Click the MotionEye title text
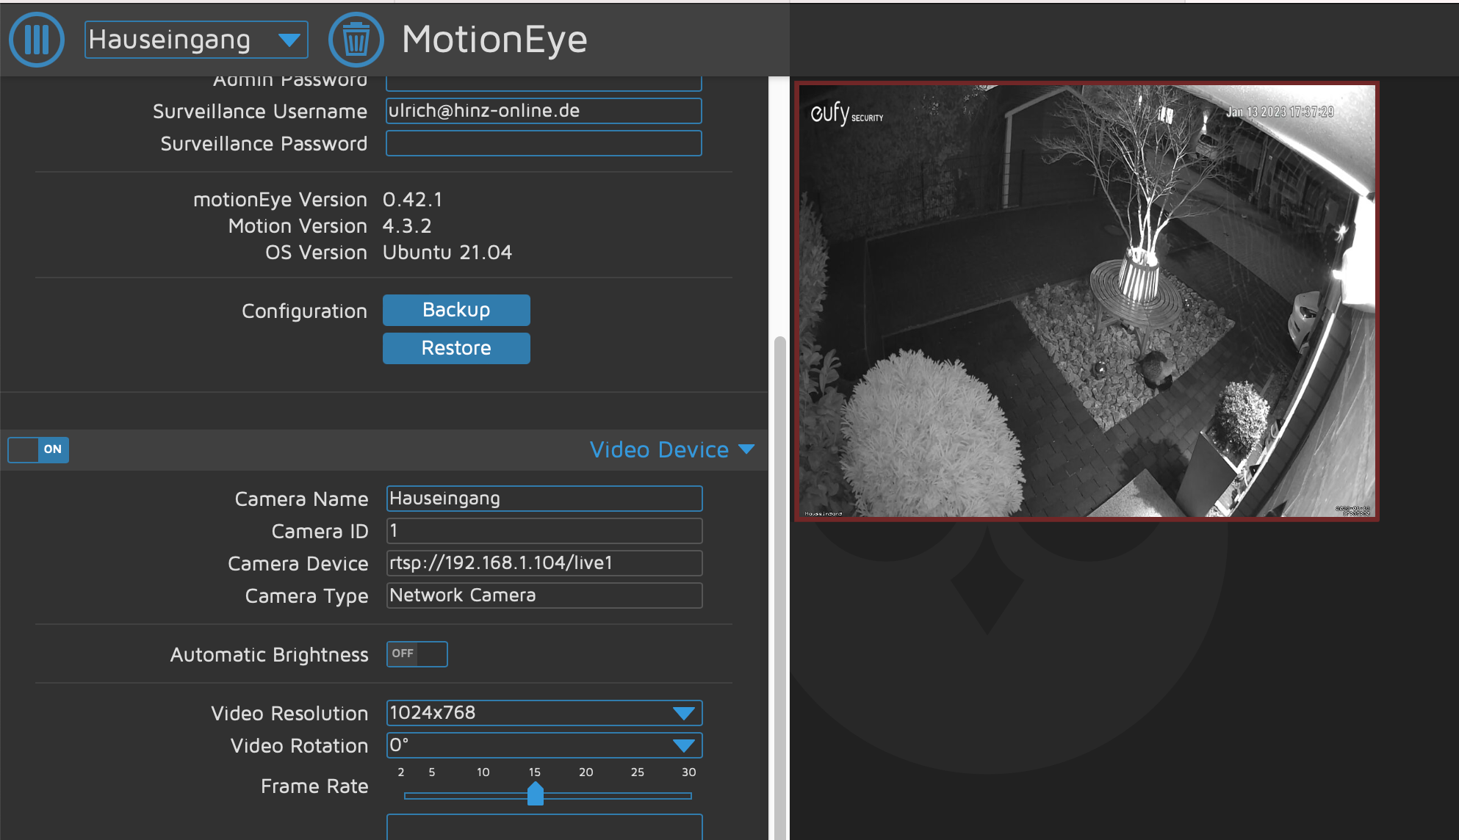The width and height of the screenshot is (1459, 840). pyautogui.click(x=494, y=40)
